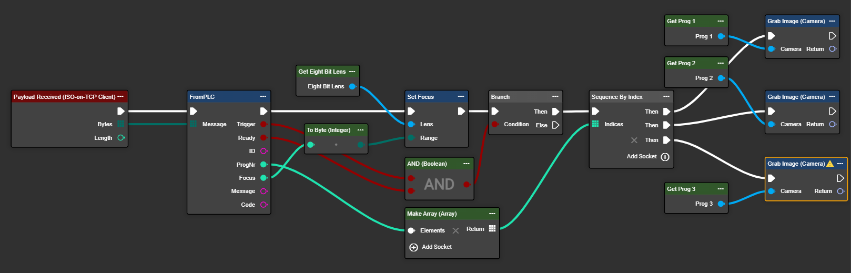Select the To Byte (Integer) node header
The width and height of the screenshot is (851, 273).
(329, 130)
